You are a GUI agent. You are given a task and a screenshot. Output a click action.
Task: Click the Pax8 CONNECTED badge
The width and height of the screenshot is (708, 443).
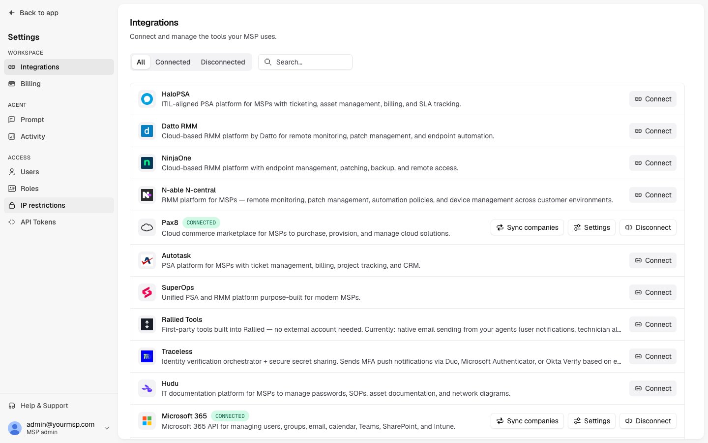click(x=201, y=222)
